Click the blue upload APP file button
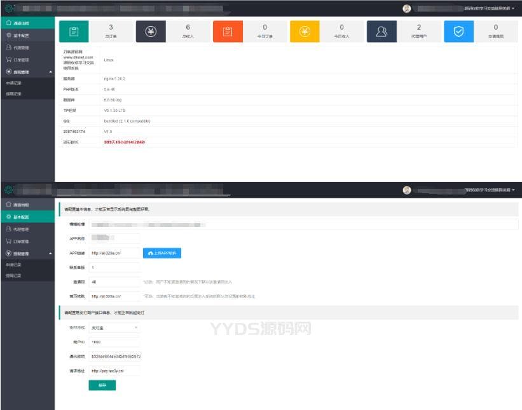Viewport: 522px width, 410px height. 162,253
